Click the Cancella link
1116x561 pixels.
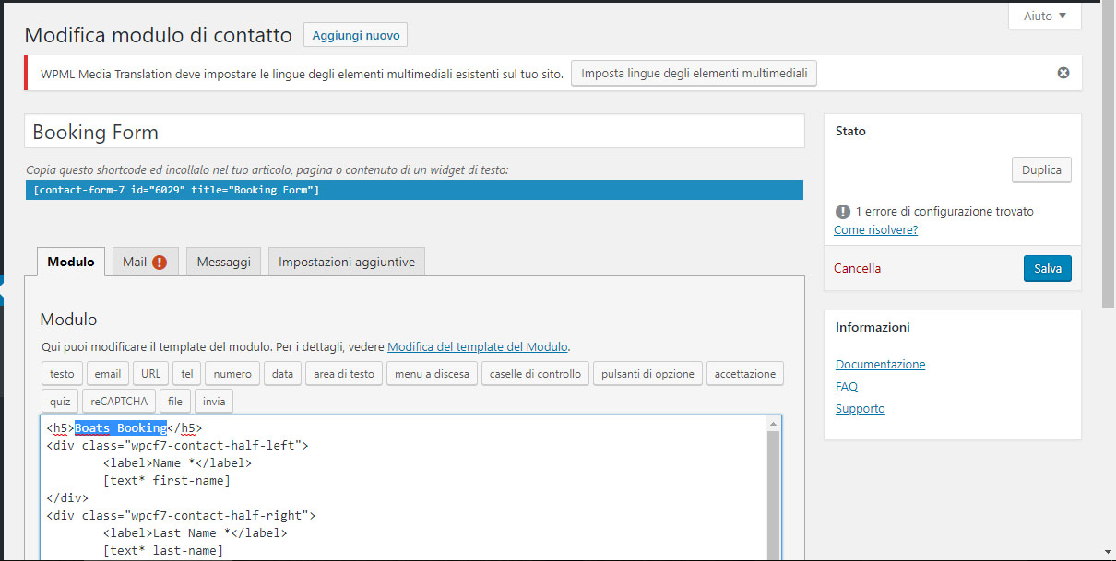857,268
